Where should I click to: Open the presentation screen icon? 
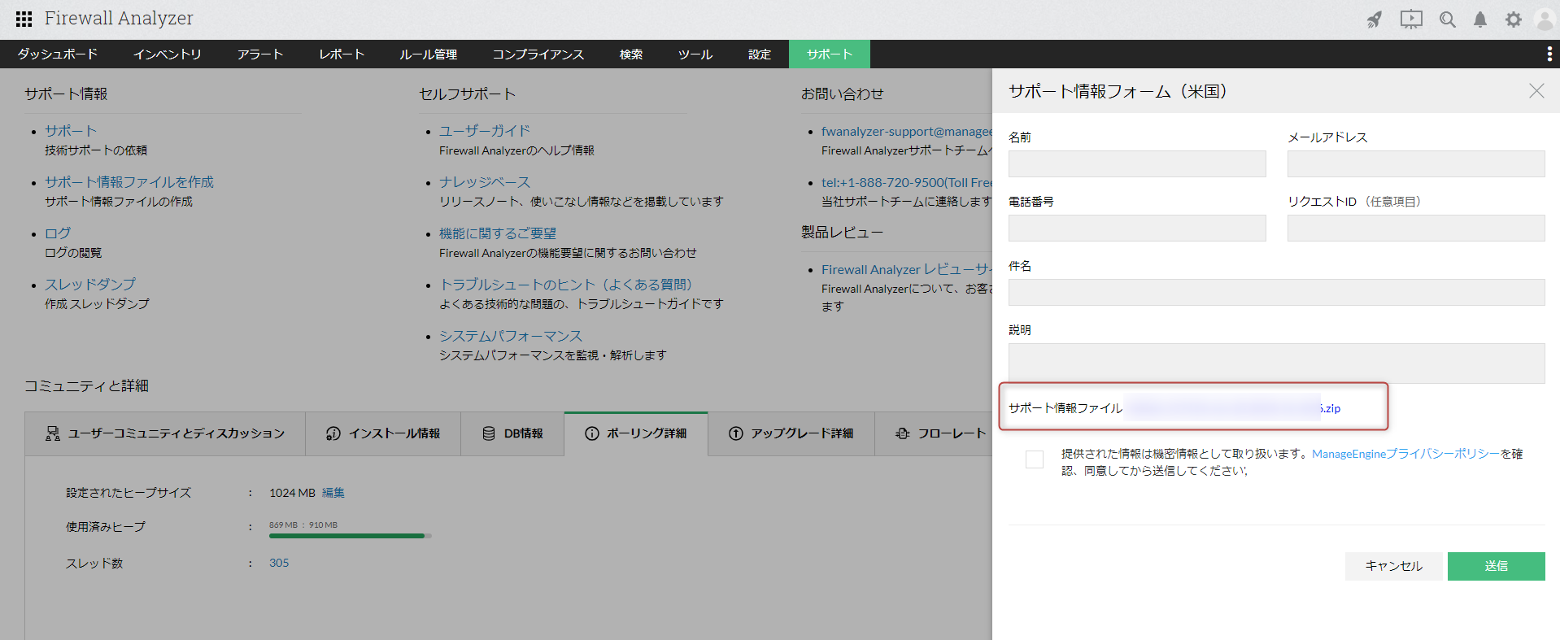point(1411,20)
